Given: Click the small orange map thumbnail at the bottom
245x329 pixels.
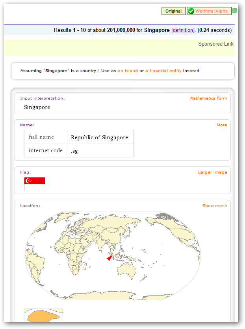Looking at the screenshot, I should (x=43, y=315).
